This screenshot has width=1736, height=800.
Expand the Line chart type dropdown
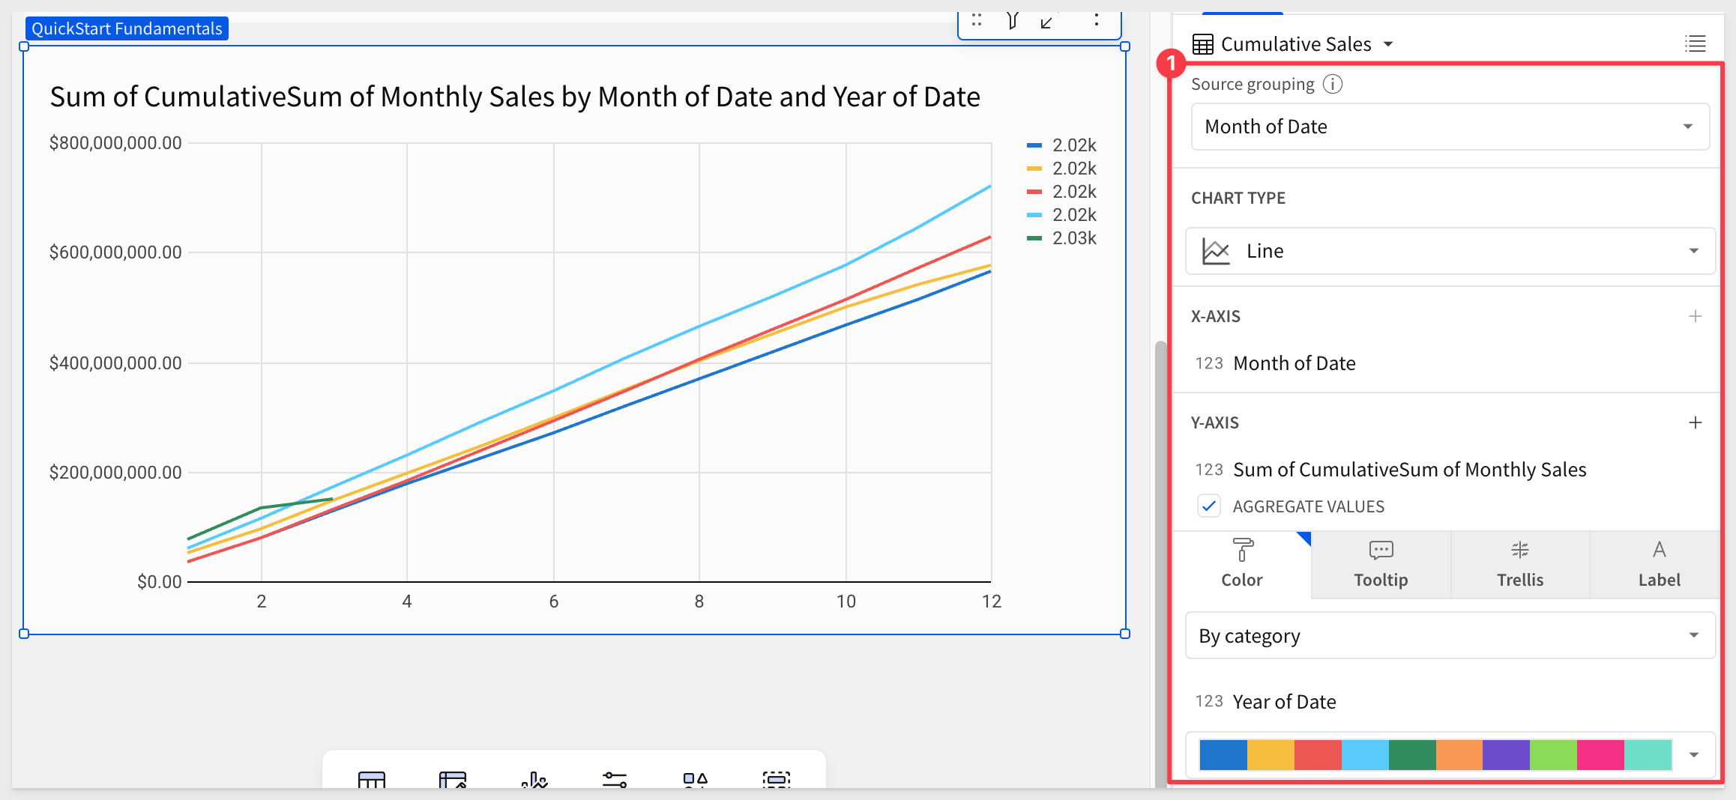(x=1450, y=251)
